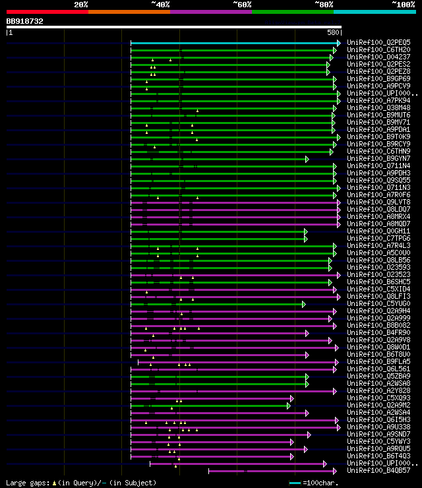Open hit UniRef100_O04237
The width and height of the screenshot is (422, 488).
tap(378, 57)
